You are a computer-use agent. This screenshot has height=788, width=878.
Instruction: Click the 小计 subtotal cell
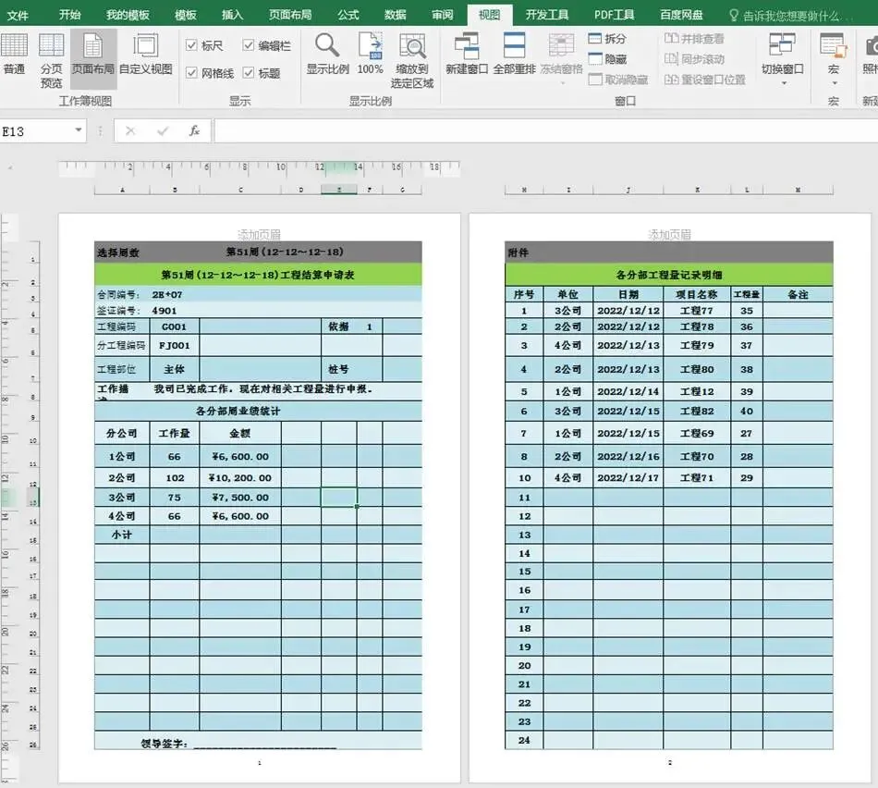122,535
